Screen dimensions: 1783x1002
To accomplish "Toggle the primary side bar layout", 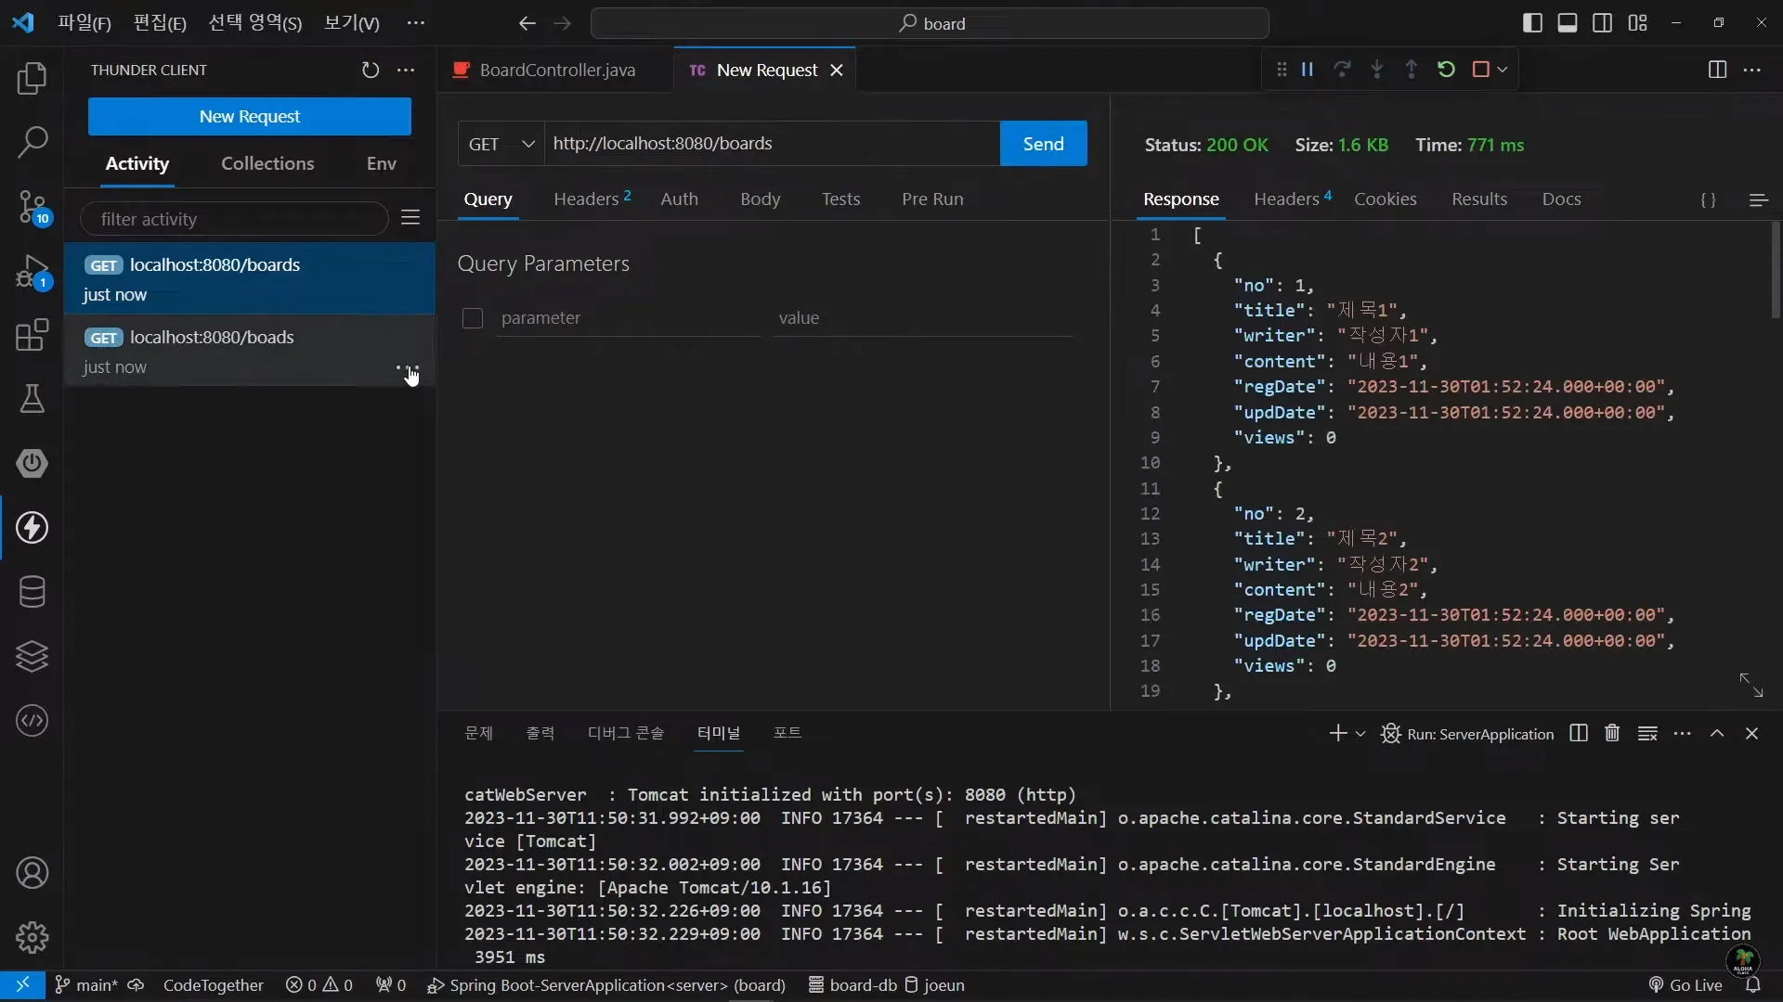I will click(1533, 23).
